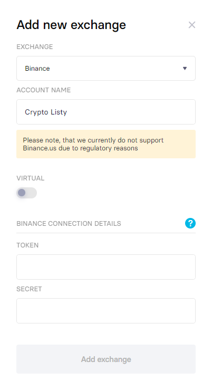The height and width of the screenshot is (381, 212).
Task: Click the Binance Connection Details heading
Action: point(69,224)
